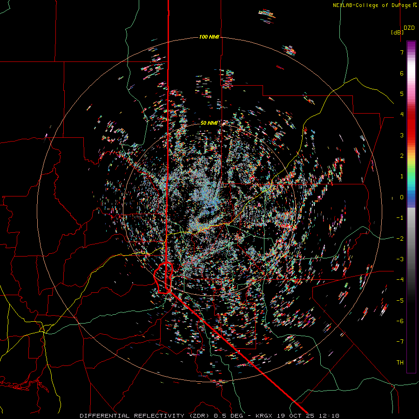Click the KRGX station identifier in the caption
Image resolution: width=419 pixels, height=419 pixels.
264,416
